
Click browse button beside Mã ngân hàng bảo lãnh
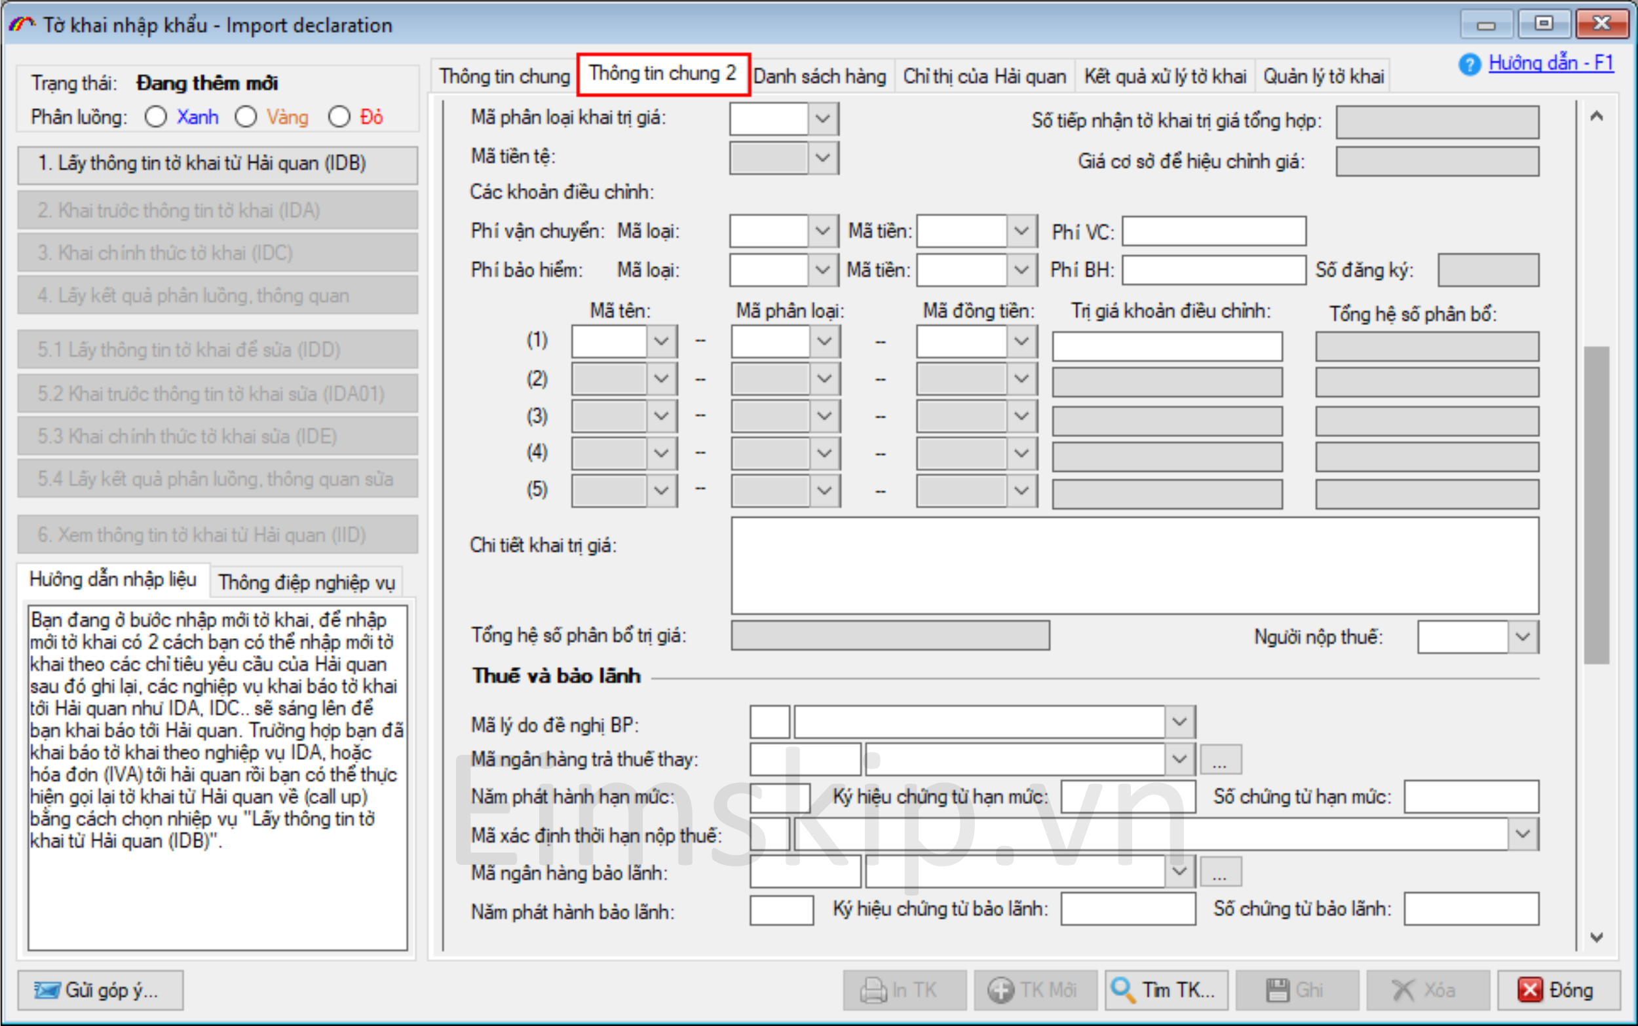[1220, 872]
